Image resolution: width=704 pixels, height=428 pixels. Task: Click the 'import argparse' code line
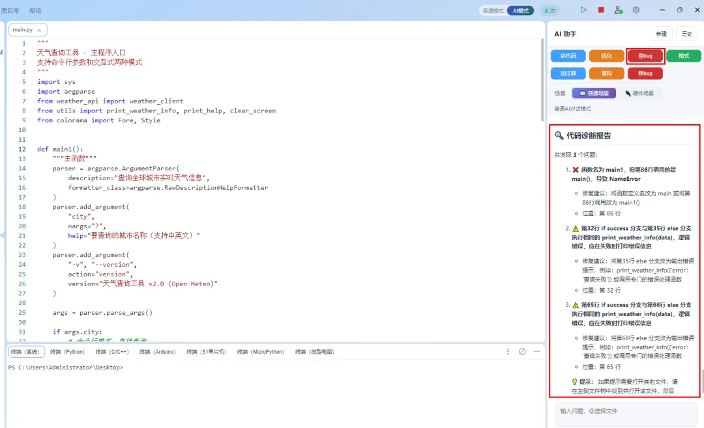pyautogui.click(x=66, y=92)
